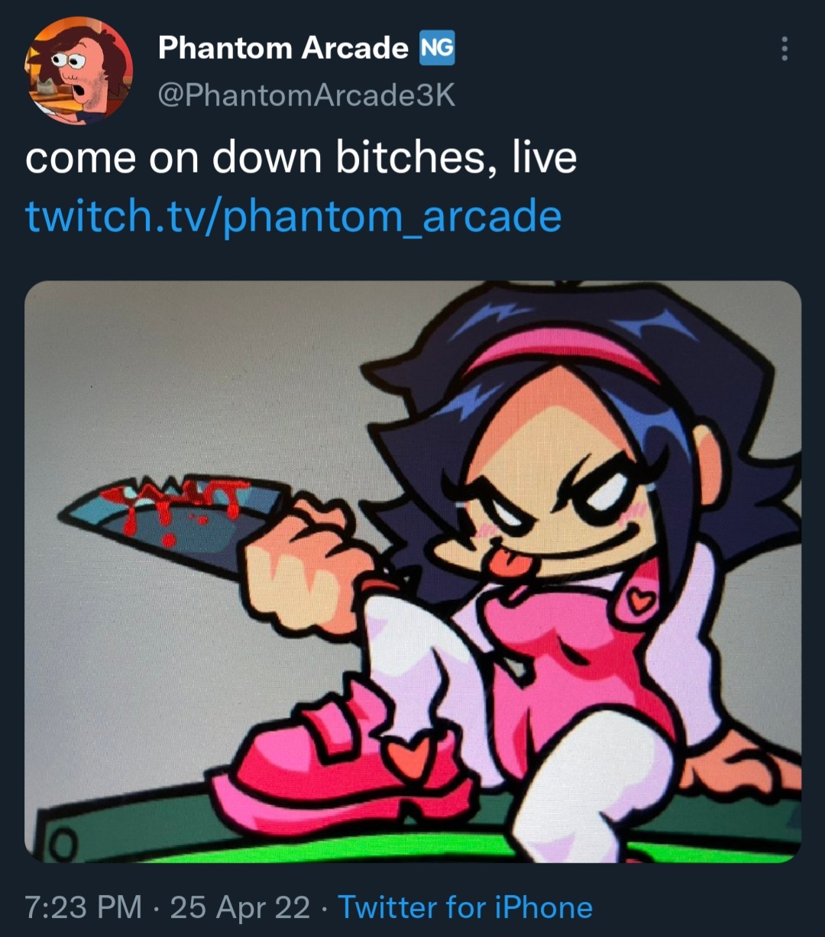This screenshot has width=825, height=937.
Task: Tap the Twitter for iPhone source link
Action: coord(465,907)
